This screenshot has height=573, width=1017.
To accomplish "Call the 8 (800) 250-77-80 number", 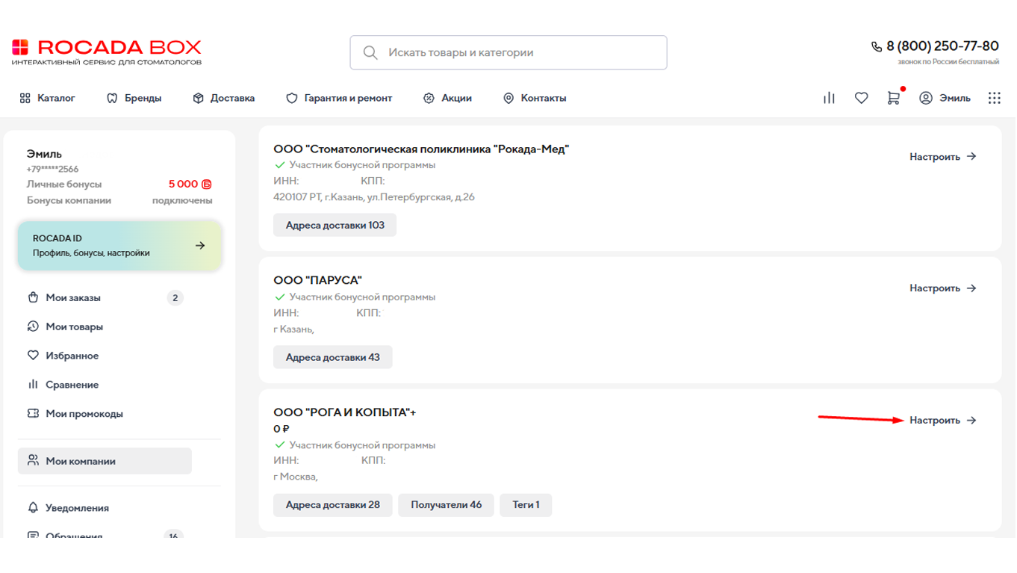I will (942, 46).
